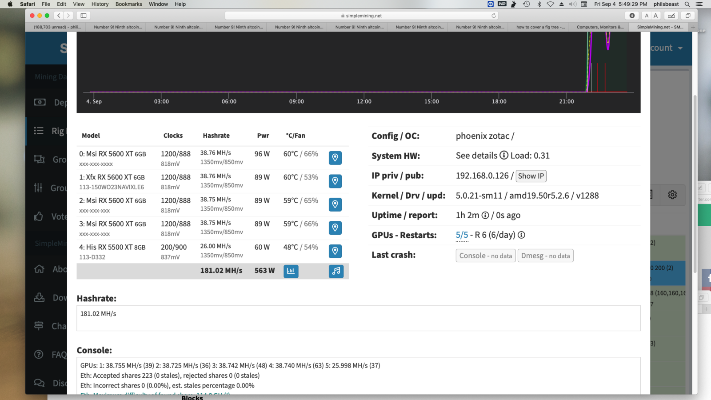This screenshot has height=400, width=711.
Task: Switch to the (188,703 unread) mail tab
Action: click(57, 27)
